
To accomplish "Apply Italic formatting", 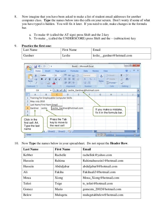I will [46, 79].
